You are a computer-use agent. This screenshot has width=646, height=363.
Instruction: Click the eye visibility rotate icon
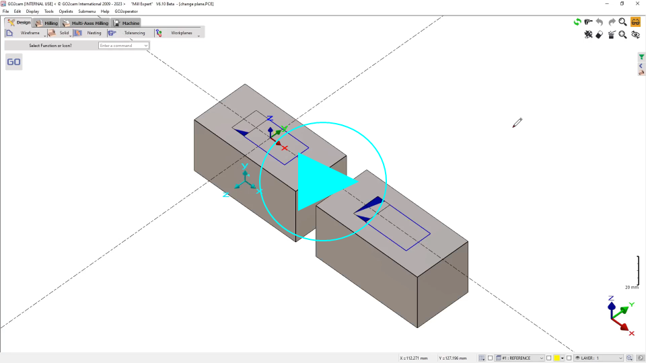click(635, 35)
